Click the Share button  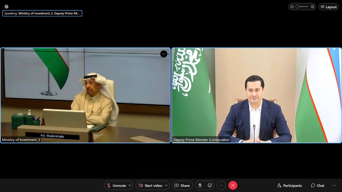[182, 185]
